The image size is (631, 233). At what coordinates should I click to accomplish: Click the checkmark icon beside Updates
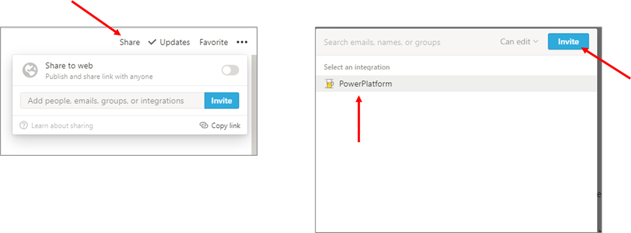tap(152, 42)
